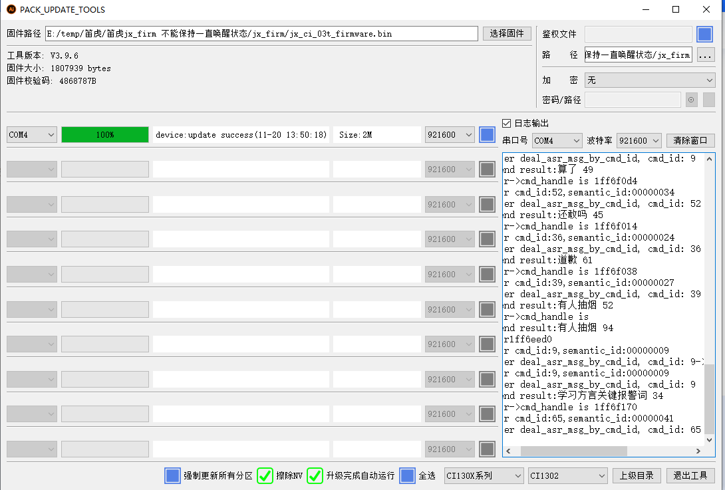Open the CI130X系列 chip series dropdown
725x490 pixels.
(484, 475)
